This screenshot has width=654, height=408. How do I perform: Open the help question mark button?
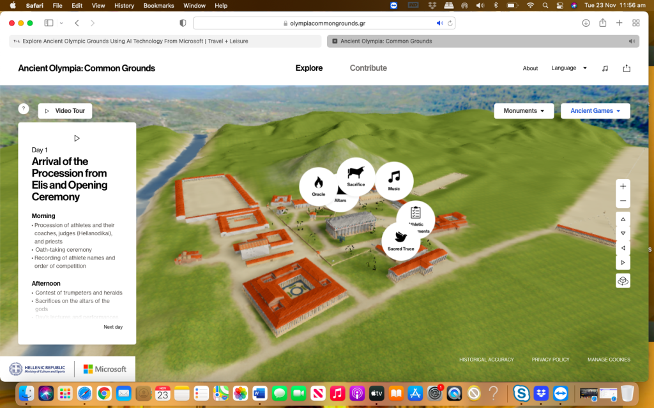[24, 108]
